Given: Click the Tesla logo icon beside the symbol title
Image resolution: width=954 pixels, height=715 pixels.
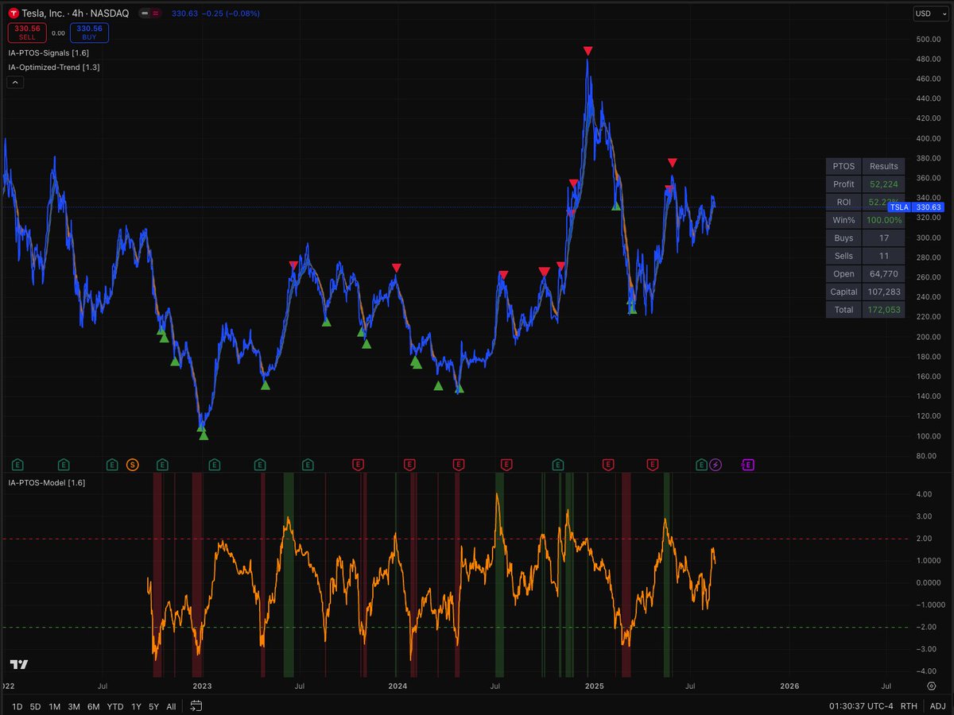Looking at the screenshot, I should point(14,14).
